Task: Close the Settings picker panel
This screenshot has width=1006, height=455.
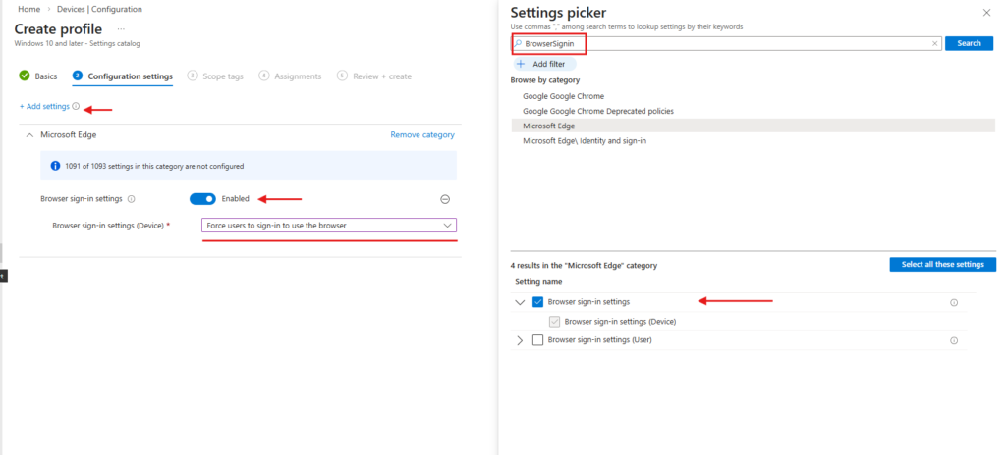Action: pyautogui.click(x=986, y=12)
